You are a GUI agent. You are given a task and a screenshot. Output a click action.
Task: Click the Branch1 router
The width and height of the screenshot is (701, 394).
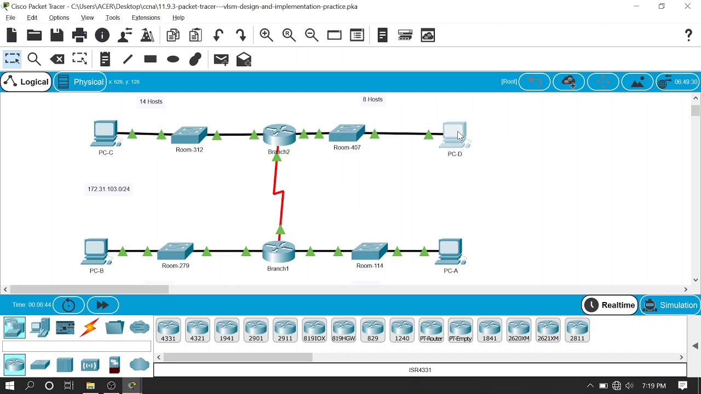[279, 252]
